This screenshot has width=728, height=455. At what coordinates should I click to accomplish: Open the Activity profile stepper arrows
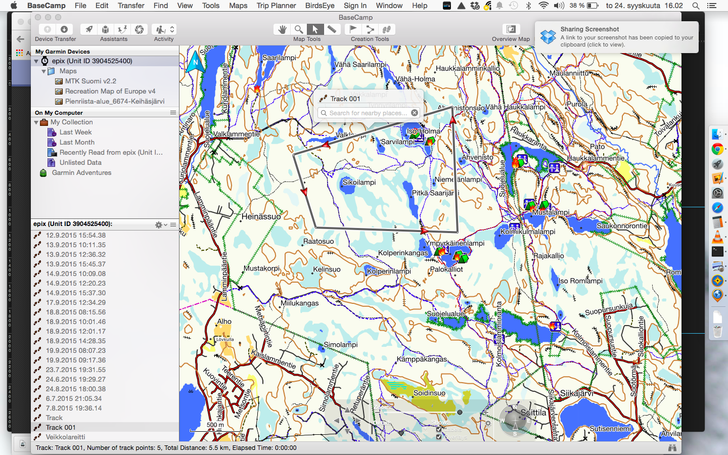click(x=172, y=29)
